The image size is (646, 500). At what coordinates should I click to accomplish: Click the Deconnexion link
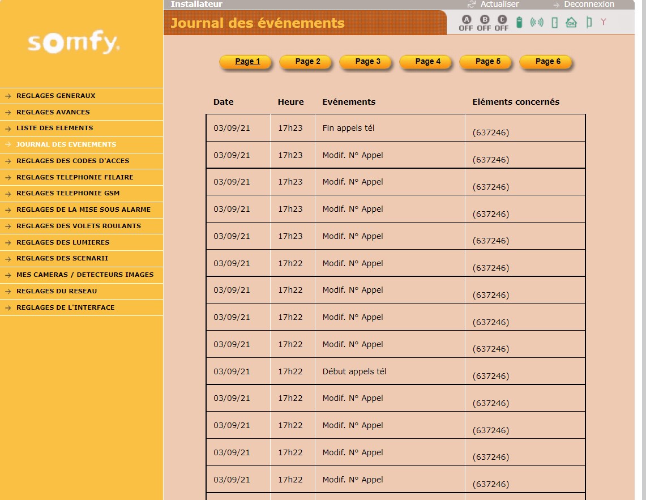589,4
